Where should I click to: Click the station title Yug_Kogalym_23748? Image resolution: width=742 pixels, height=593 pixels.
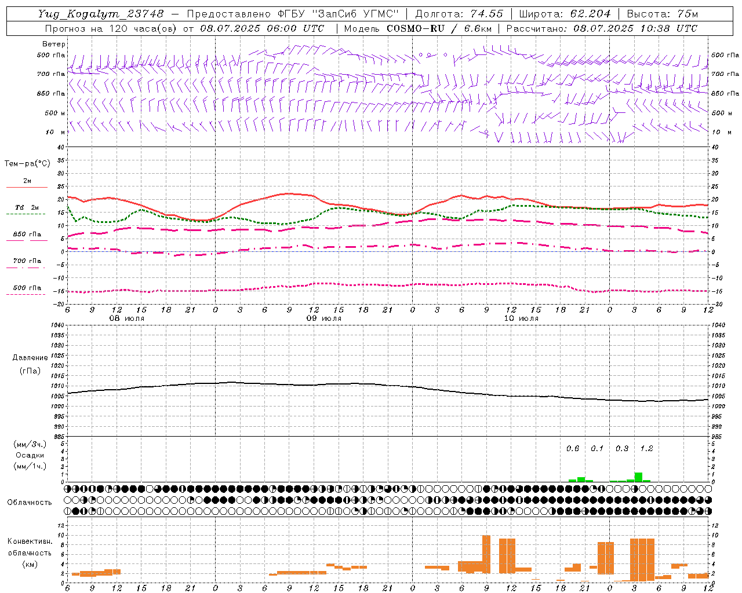tap(100, 14)
